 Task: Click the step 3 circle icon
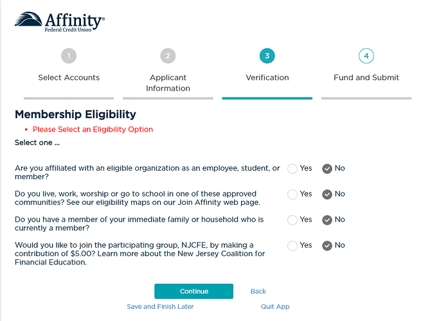pos(267,56)
